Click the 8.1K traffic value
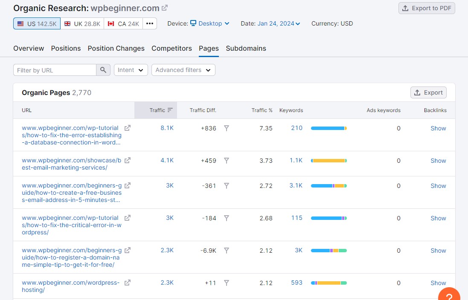468x300 pixels. coord(167,128)
